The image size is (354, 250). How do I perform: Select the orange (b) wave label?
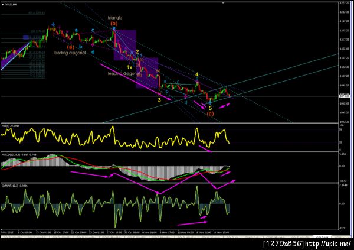[114, 24]
